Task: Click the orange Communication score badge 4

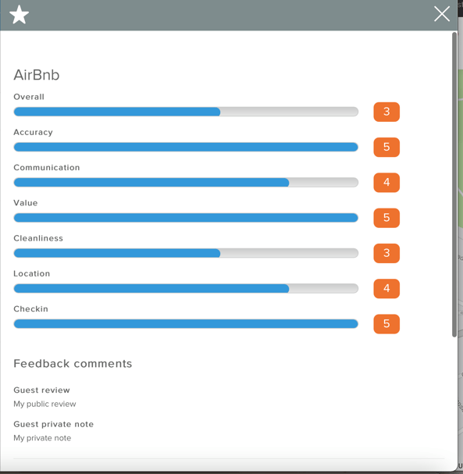Action: coord(386,183)
